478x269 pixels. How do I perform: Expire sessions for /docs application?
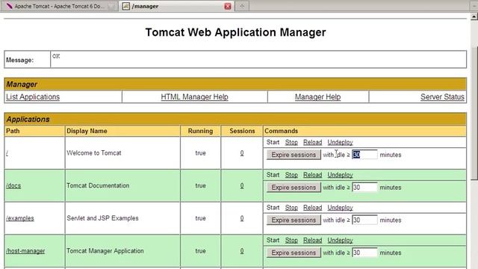pyautogui.click(x=294, y=188)
